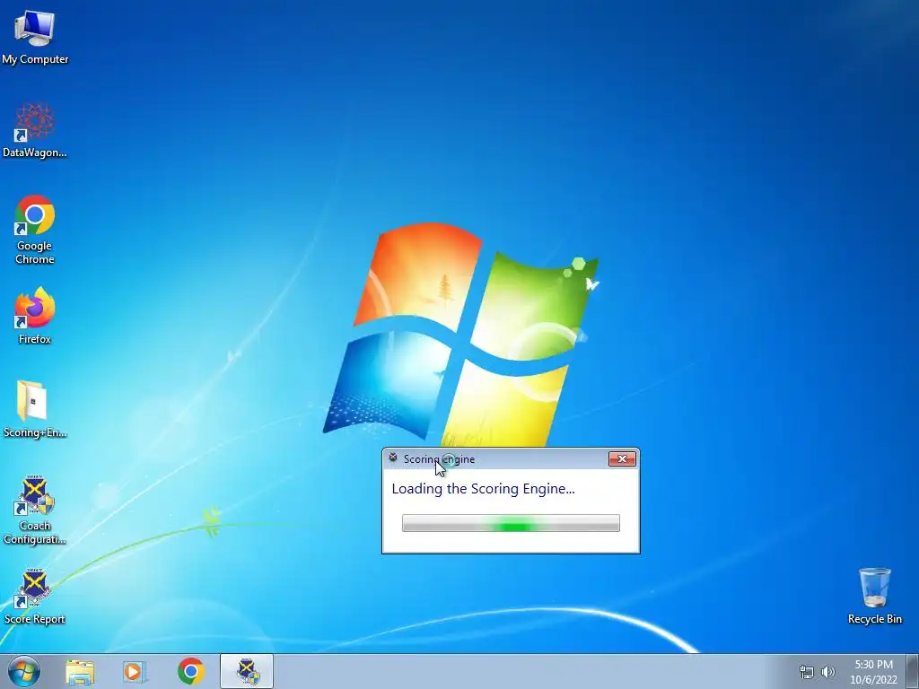Click the Scoring engine title bar icon
Viewport: 919px width, 689px height.
pyautogui.click(x=393, y=458)
